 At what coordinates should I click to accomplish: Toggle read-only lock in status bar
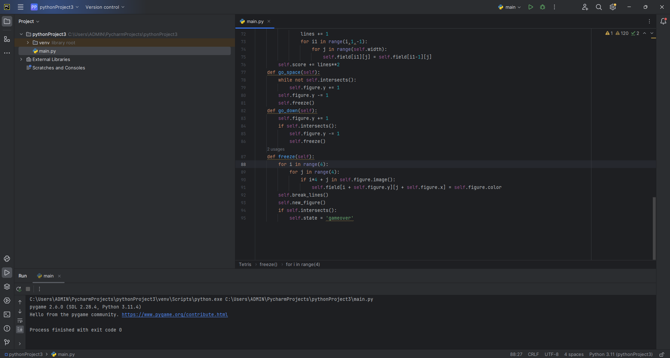[662, 354]
